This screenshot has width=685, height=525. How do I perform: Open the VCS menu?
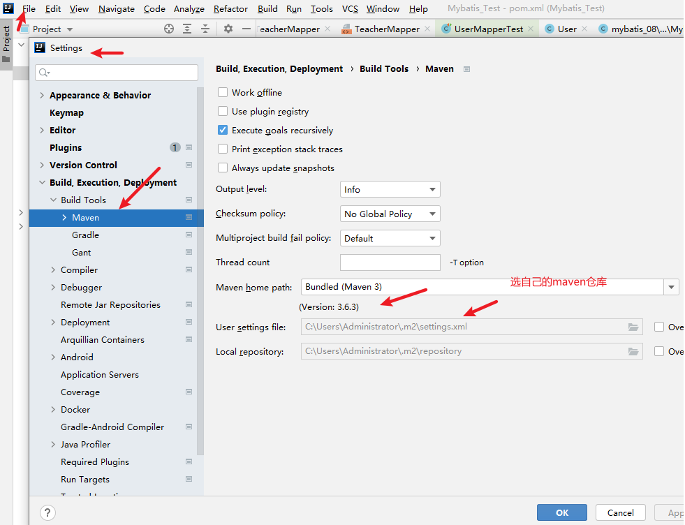(x=350, y=9)
